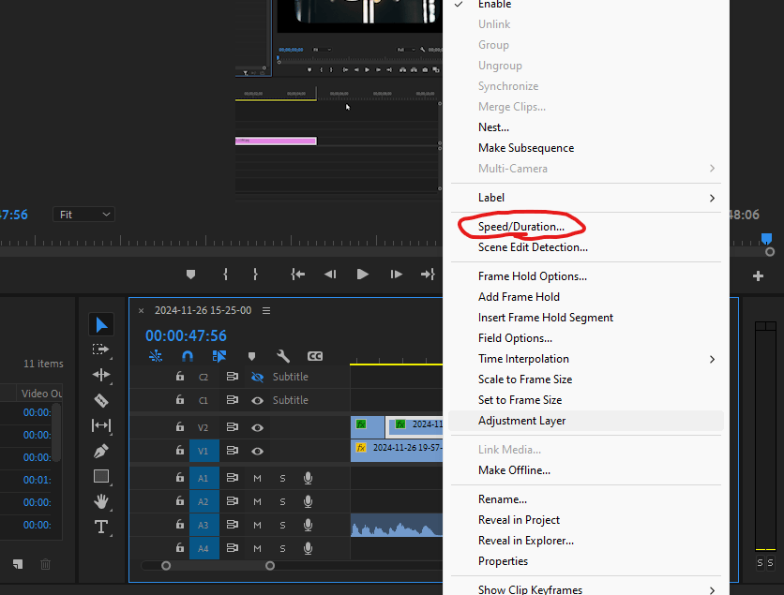The width and height of the screenshot is (784, 595).
Task: Select the Razor tool
Action: (x=101, y=400)
